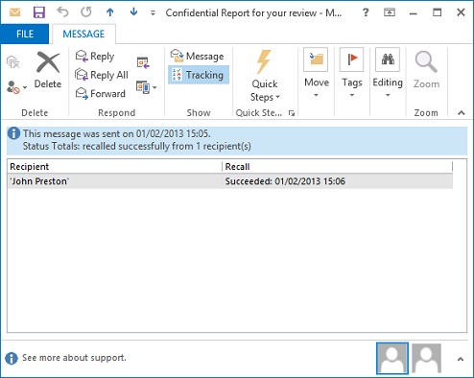Screen dimensions: 474x378
Task: Open Ribbon Display Options button
Action: 390,12
